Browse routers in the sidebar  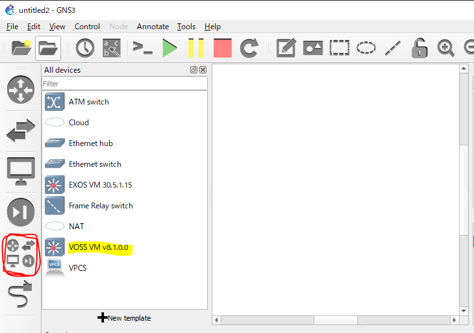21,90
